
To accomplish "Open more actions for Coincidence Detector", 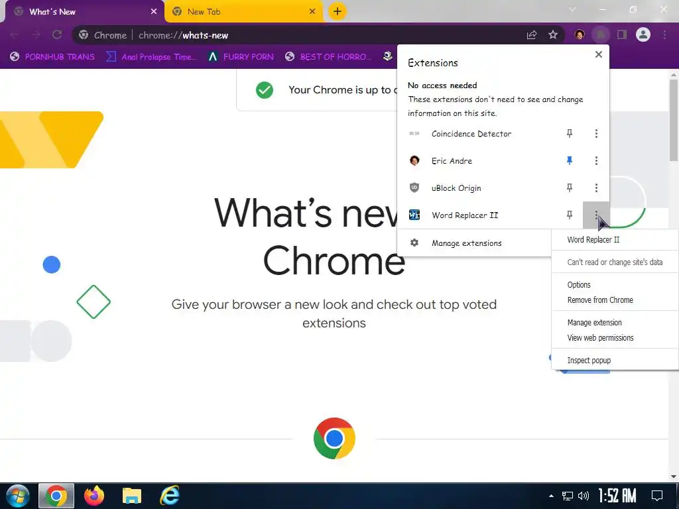I will point(596,133).
